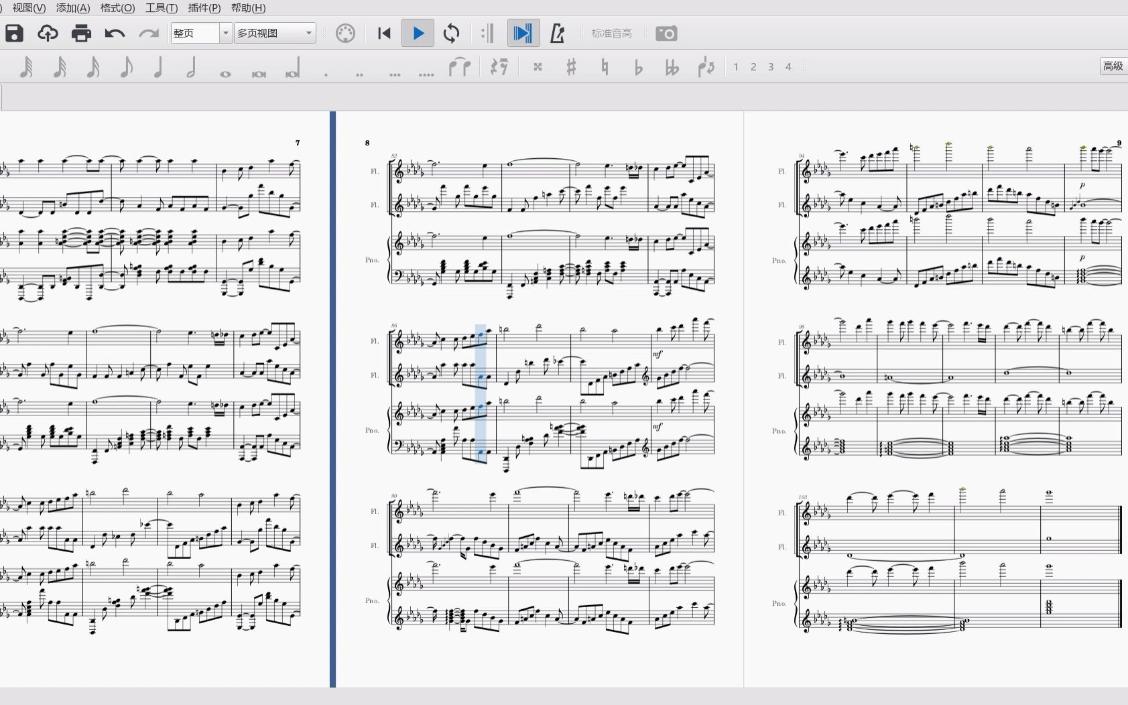This screenshot has height=705, width=1128.
Task: Select the whole note duration
Action: 225,74
